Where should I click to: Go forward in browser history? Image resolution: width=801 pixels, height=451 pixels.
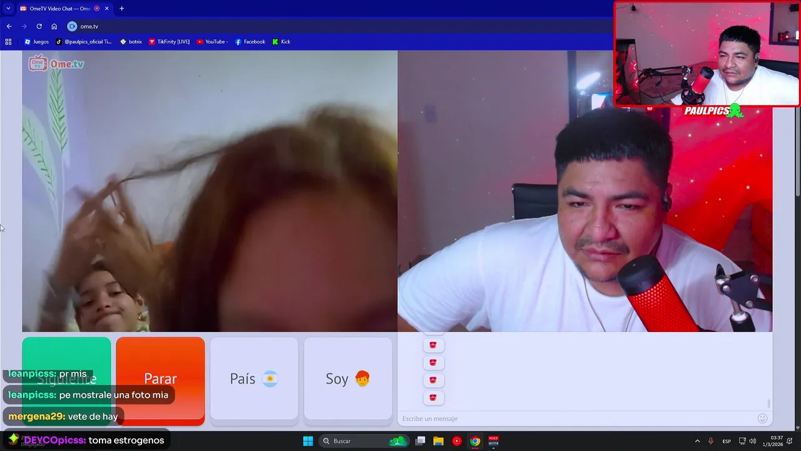(24, 26)
